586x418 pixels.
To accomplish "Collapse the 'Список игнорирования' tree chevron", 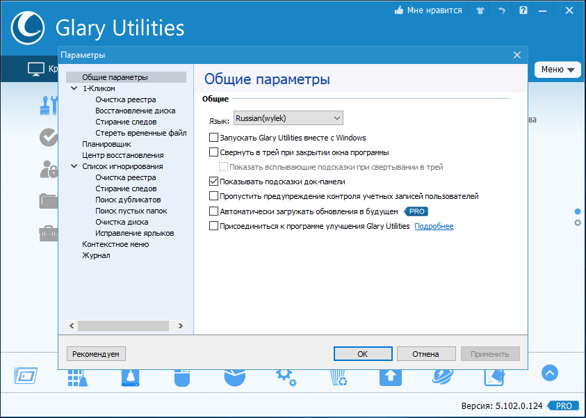I will click(74, 166).
